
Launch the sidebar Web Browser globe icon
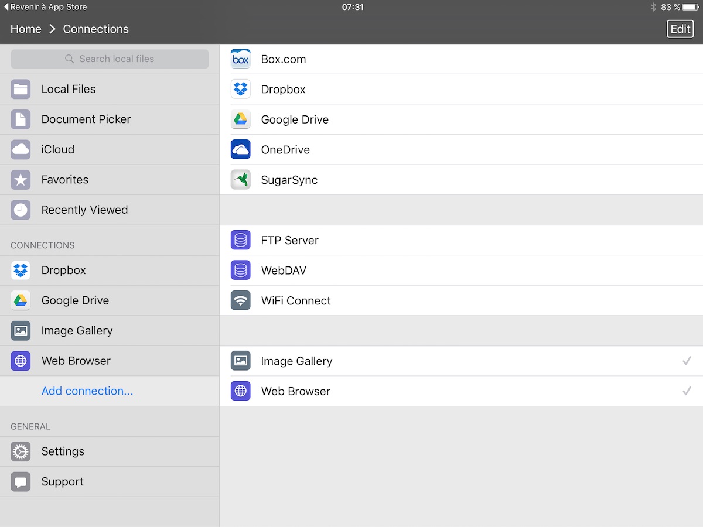(21, 361)
